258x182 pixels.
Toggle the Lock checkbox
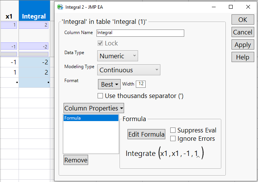[100, 43]
